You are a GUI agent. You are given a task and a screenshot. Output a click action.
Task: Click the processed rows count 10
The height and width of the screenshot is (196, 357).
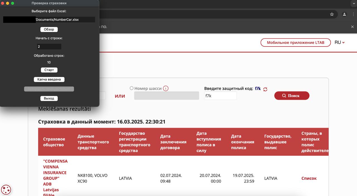(49, 62)
